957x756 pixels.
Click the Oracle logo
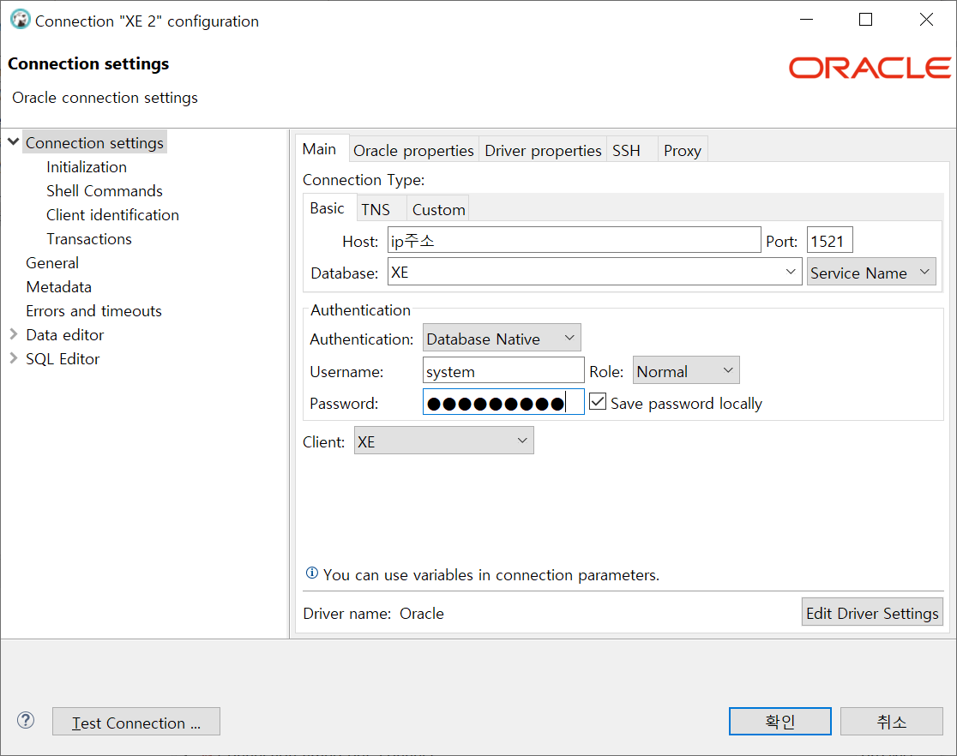coord(870,68)
